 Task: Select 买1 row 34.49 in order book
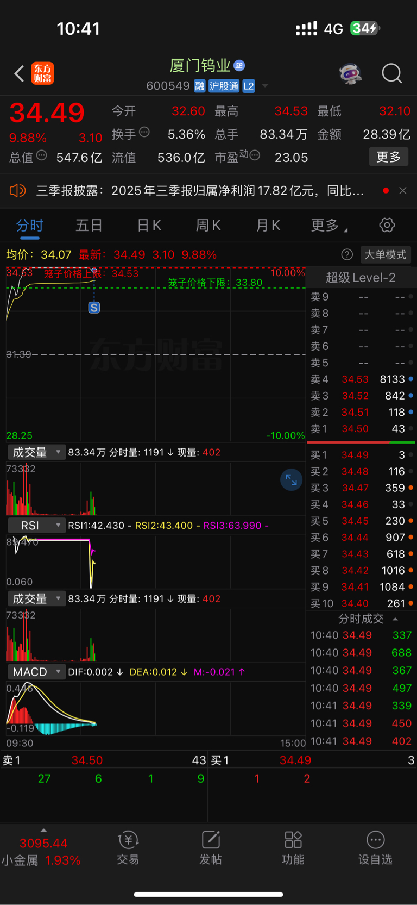pos(362,455)
